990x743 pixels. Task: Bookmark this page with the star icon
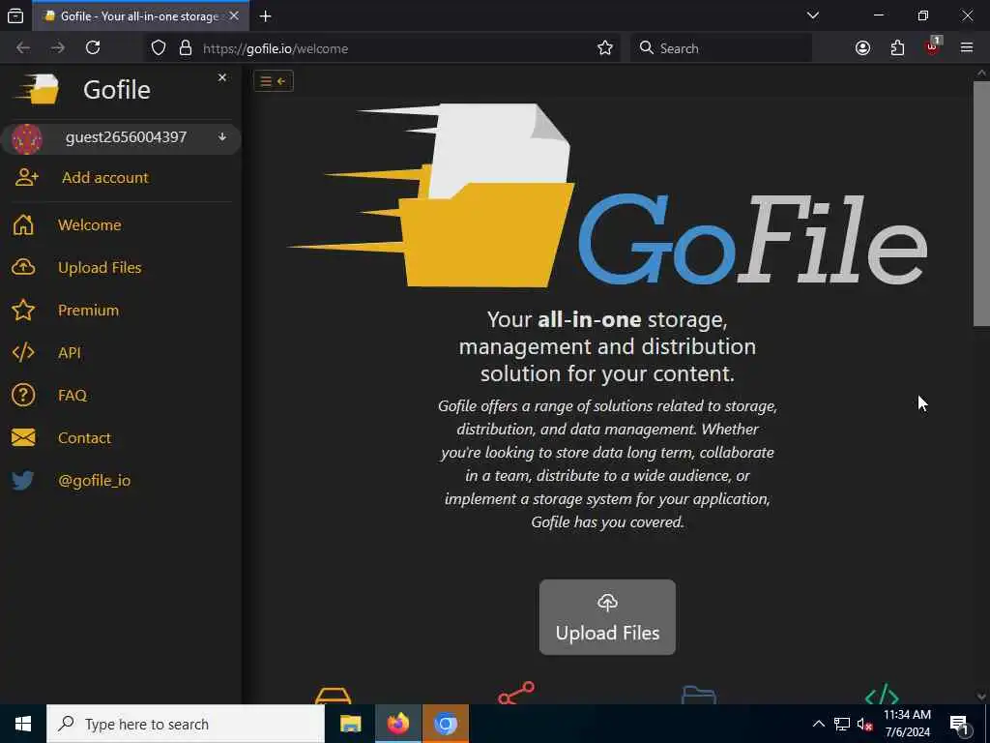pos(605,48)
